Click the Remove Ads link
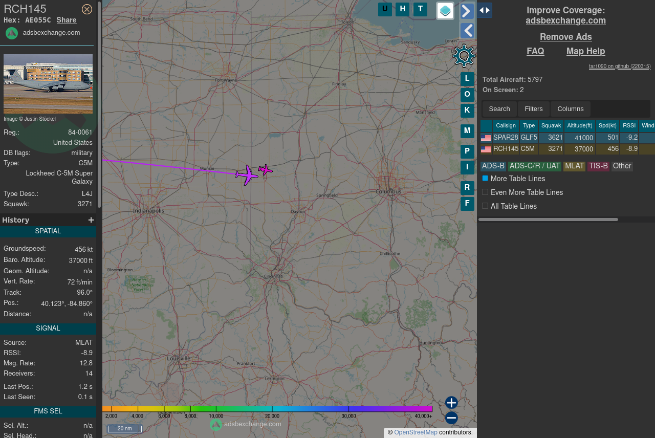Viewport: 655px width, 438px height. pyautogui.click(x=566, y=37)
